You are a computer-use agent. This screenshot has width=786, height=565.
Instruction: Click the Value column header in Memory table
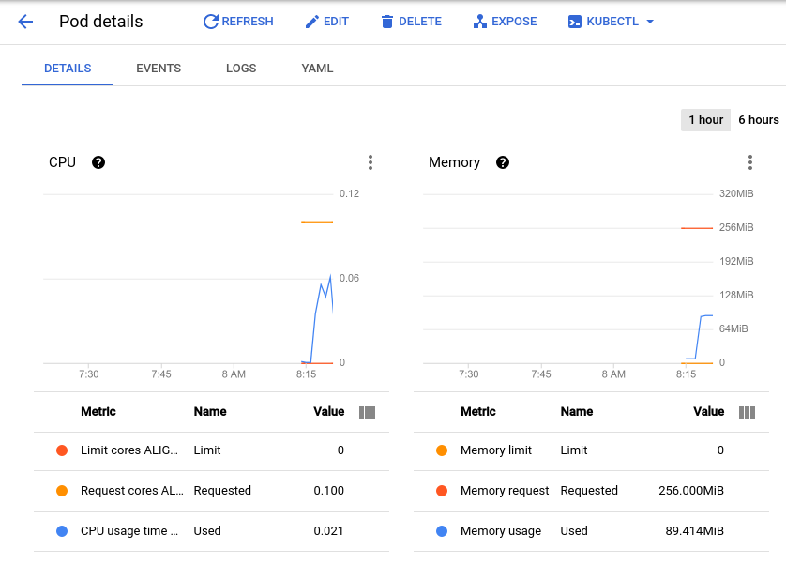pyautogui.click(x=709, y=412)
